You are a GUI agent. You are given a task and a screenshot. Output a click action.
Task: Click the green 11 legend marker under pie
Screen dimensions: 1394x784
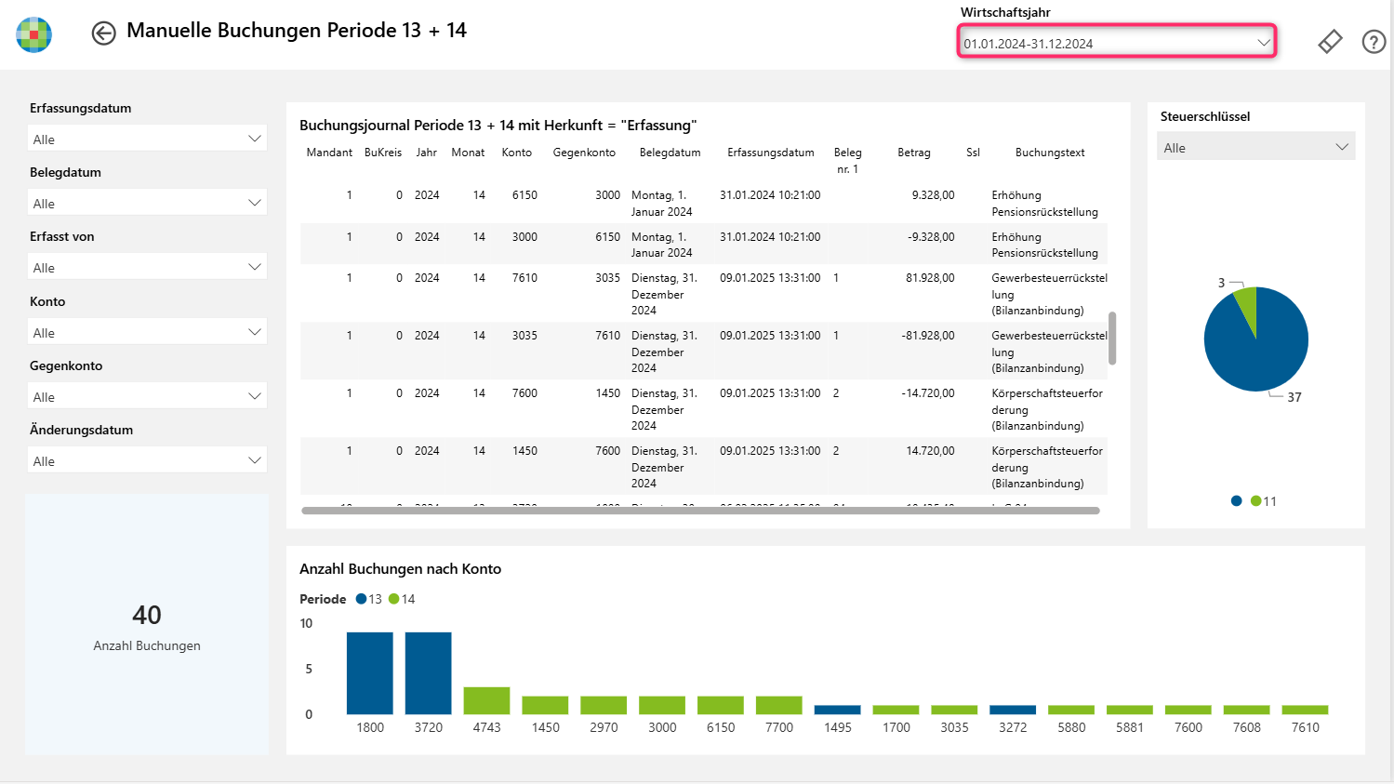point(1256,501)
